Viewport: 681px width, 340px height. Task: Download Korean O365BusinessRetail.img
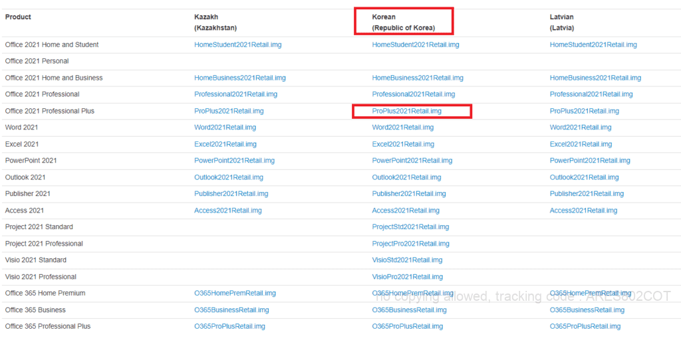tap(409, 310)
